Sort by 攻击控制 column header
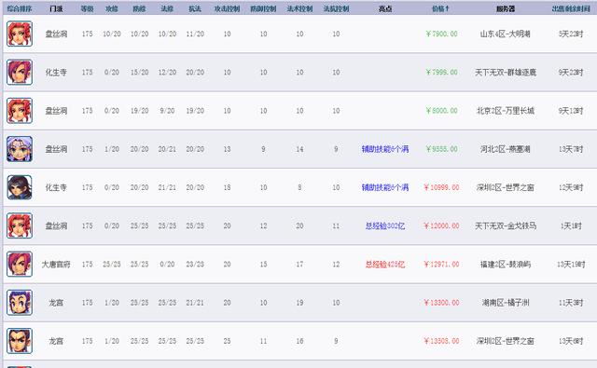Viewport: 597px width, 368px height. [227, 8]
